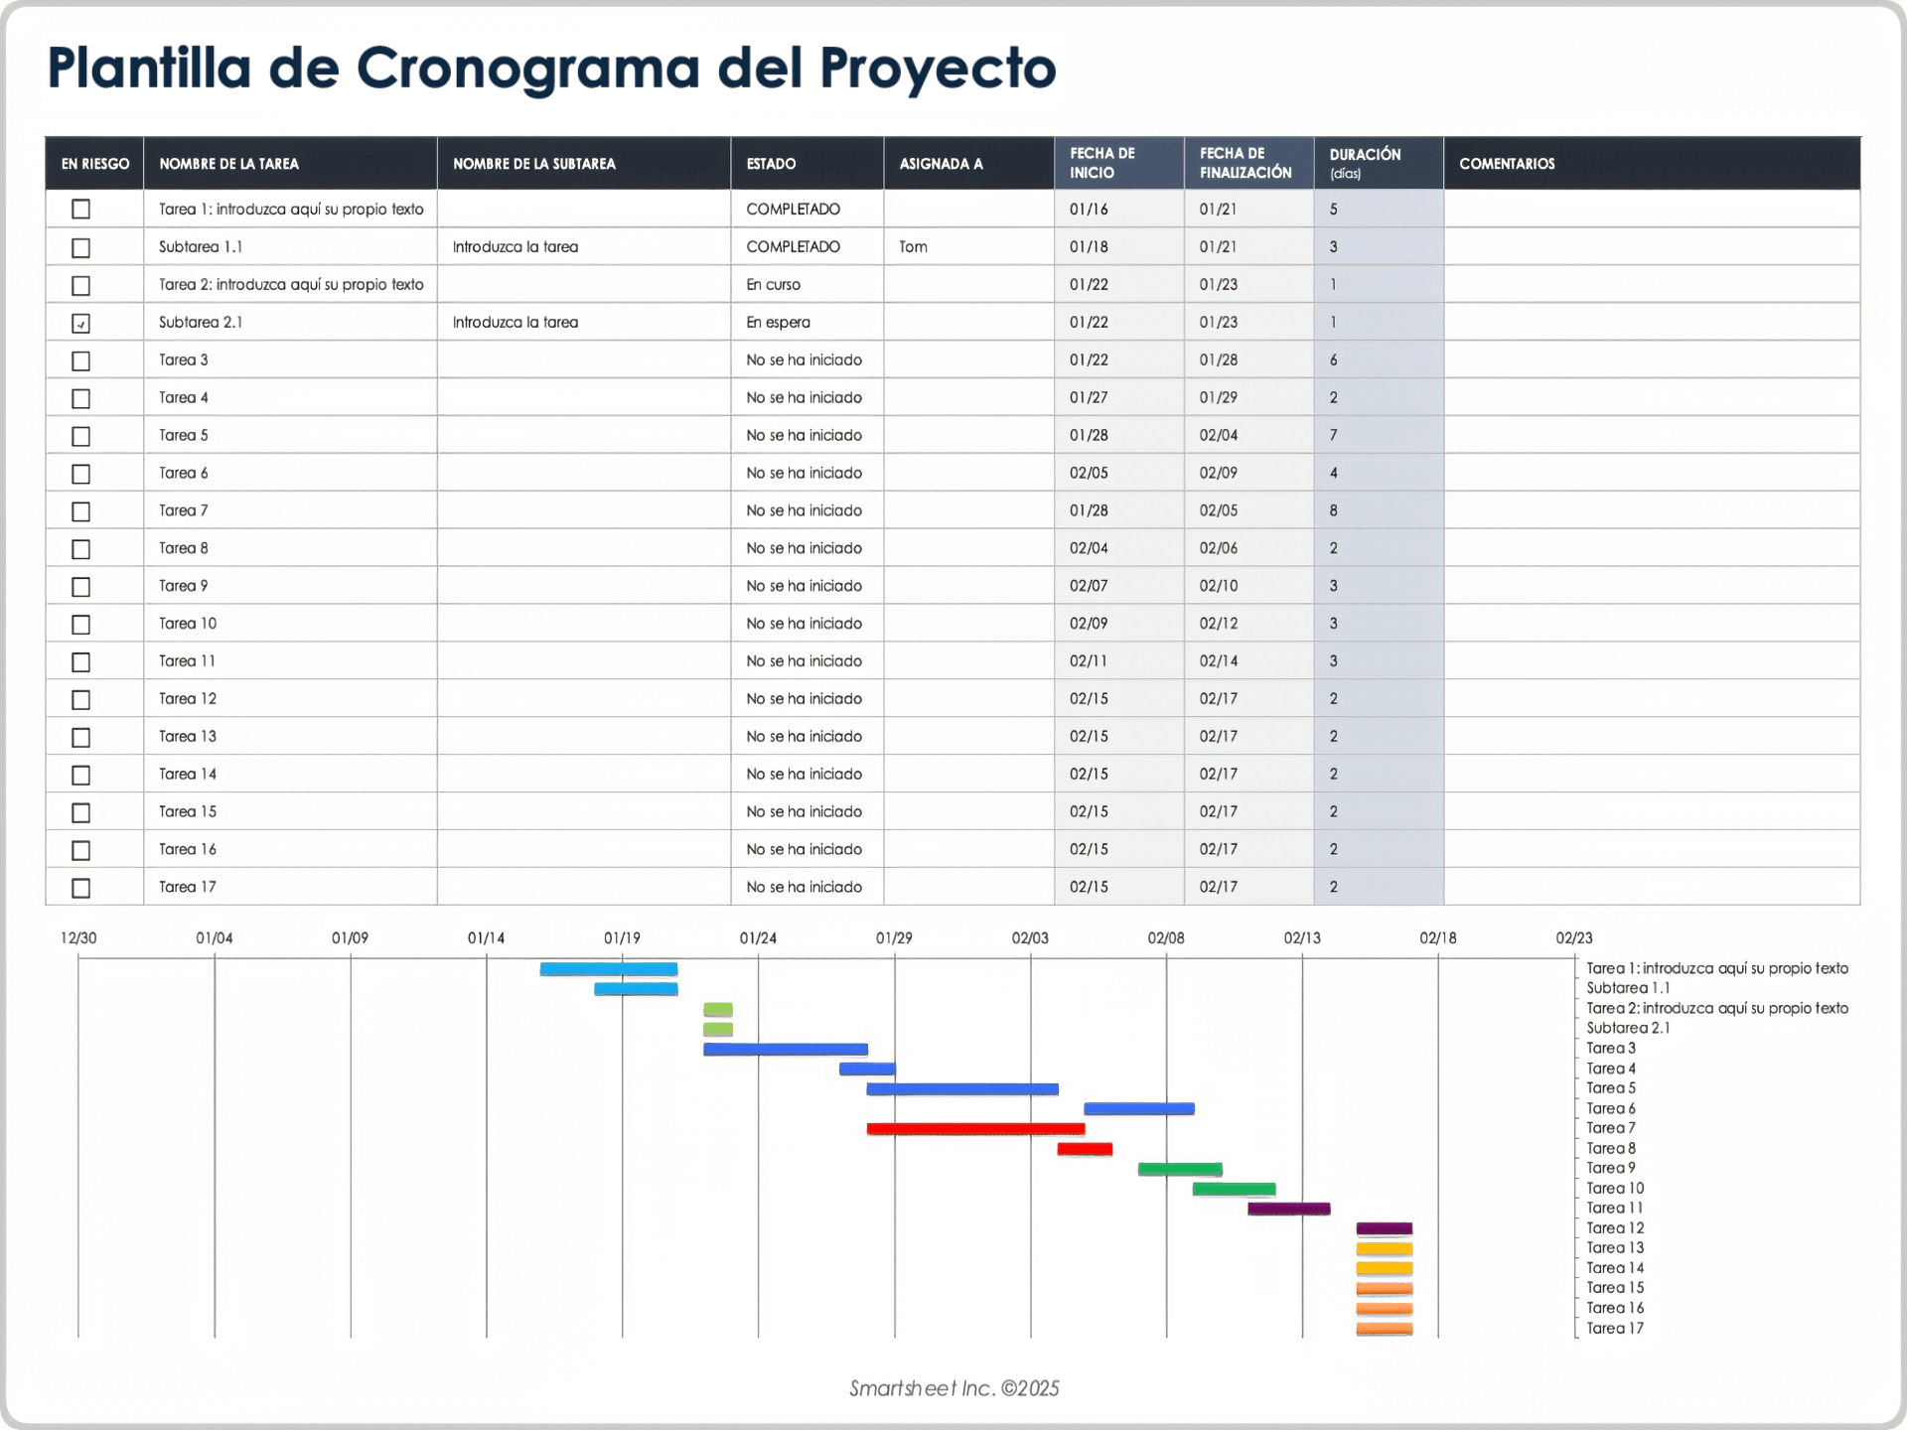The image size is (1907, 1430).
Task: Select Introduzca la tarea cell for Subtarea 1.1
Action: tap(584, 247)
